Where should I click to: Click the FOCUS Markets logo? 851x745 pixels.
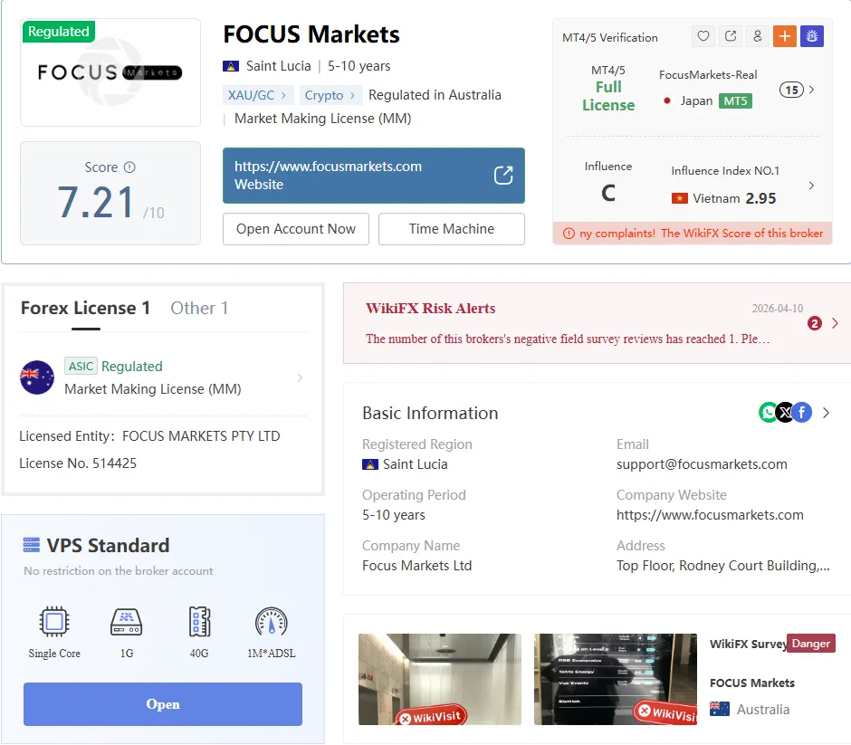pos(110,72)
